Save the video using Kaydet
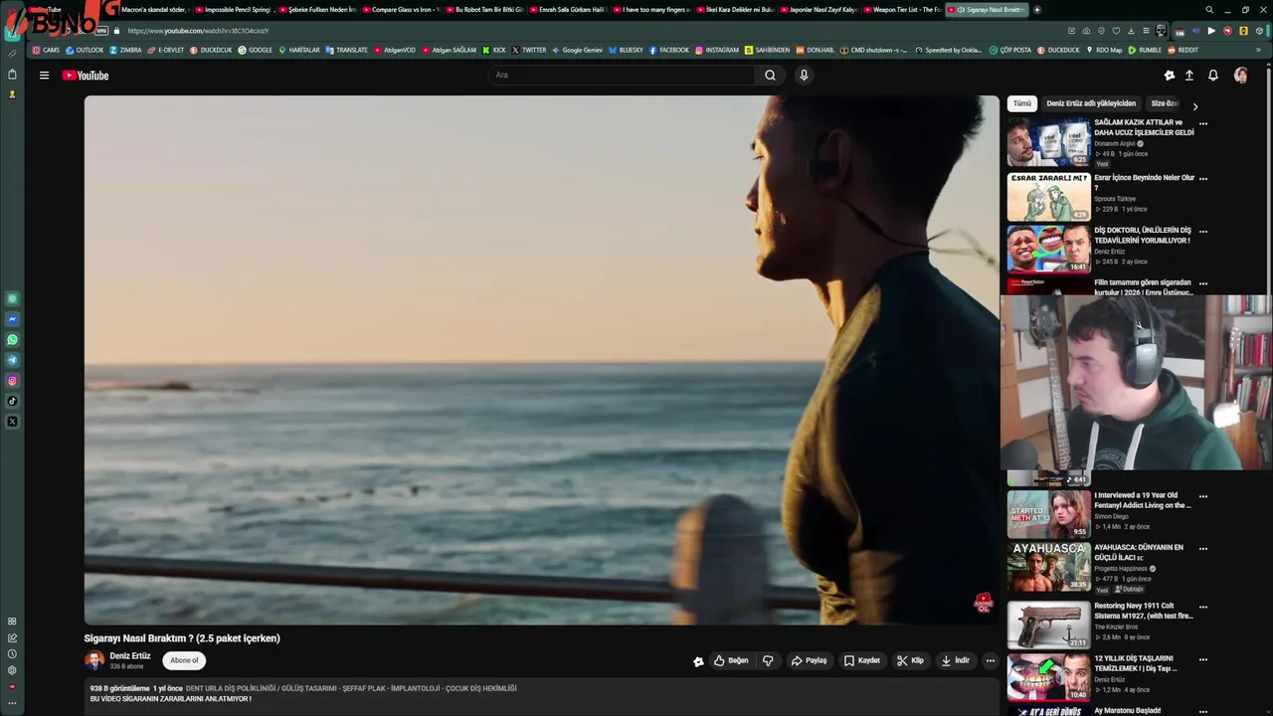This screenshot has height=716, width=1273. pos(861,660)
